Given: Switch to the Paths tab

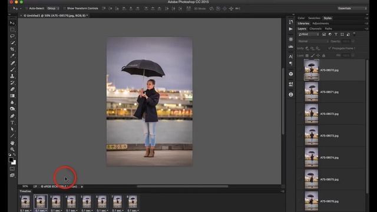Looking at the screenshot, I should pyautogui.click(x=328, y=29).
